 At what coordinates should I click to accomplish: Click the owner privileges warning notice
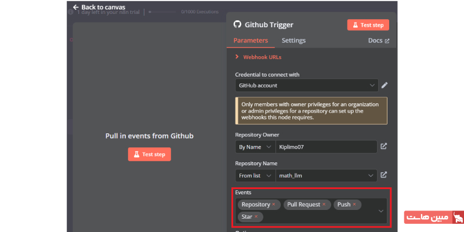coord(311,111)
